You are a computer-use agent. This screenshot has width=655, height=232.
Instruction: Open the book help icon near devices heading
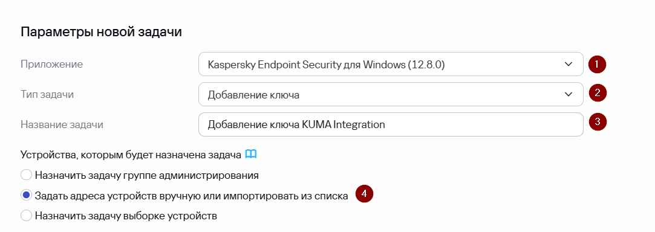(x=250, y=155)
